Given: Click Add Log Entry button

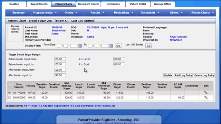Looking at the screenshot, I should (x=183, y=75).
